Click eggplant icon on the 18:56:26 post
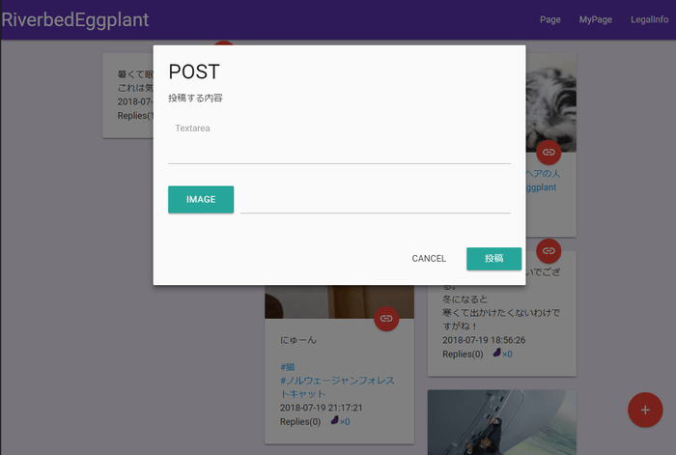The width and height of the screenshot is (676, 455). tap(496, 353)
